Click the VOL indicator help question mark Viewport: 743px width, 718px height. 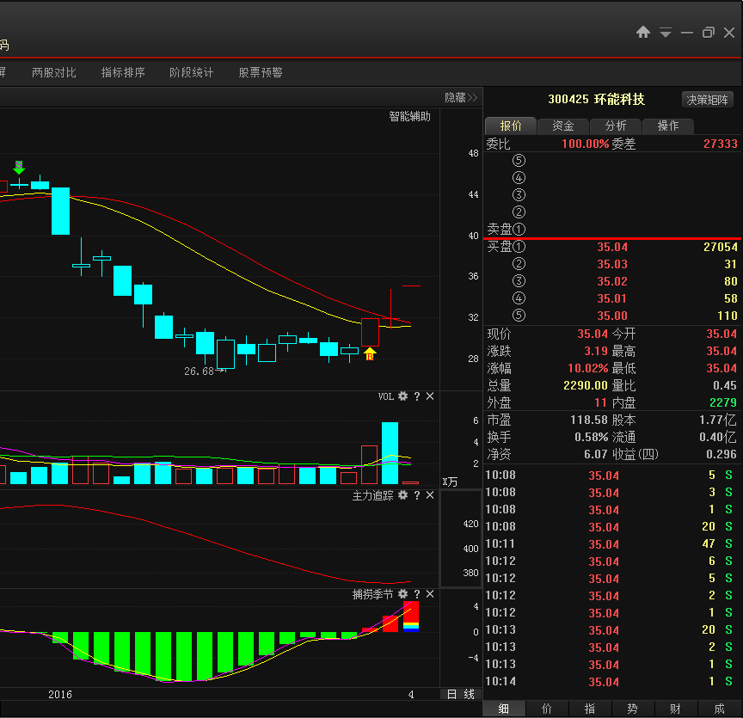(417, 396)
